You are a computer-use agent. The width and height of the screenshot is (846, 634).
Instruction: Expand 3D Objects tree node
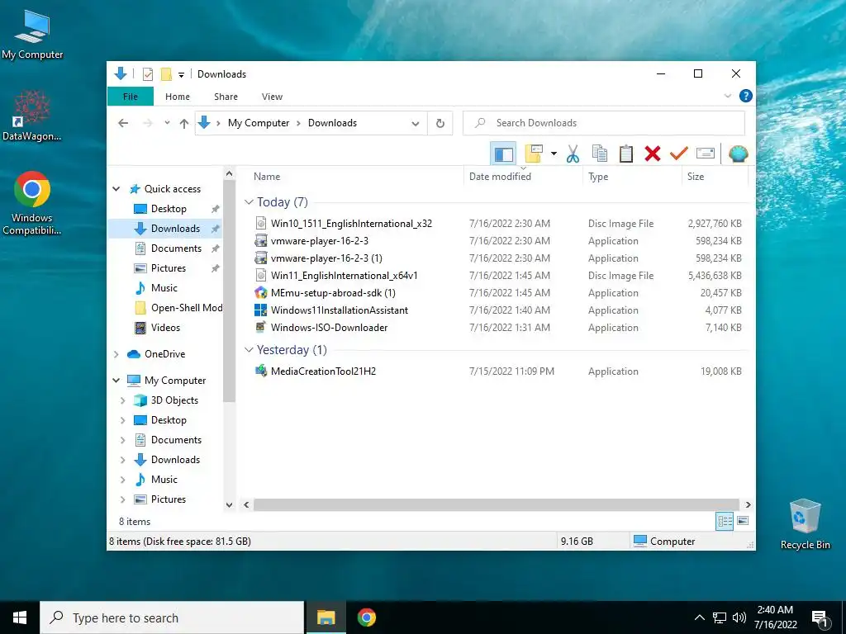(122, 400)
